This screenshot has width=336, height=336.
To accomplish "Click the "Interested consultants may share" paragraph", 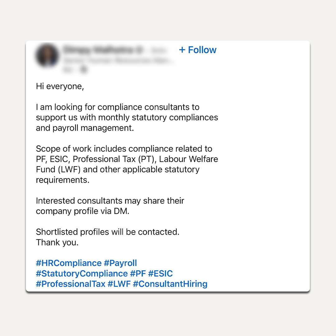I will coord(110,206).
